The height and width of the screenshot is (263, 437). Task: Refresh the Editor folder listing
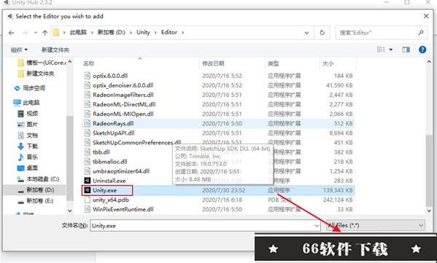point(322,33)
